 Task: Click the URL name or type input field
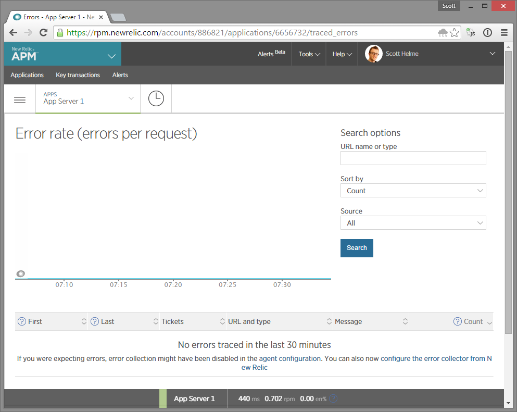point(413,158)
